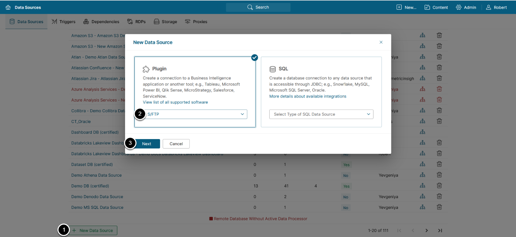This screenshot has width=516, height=237.
Task: Open the Storage tab
Action: [x=165, y=22]
